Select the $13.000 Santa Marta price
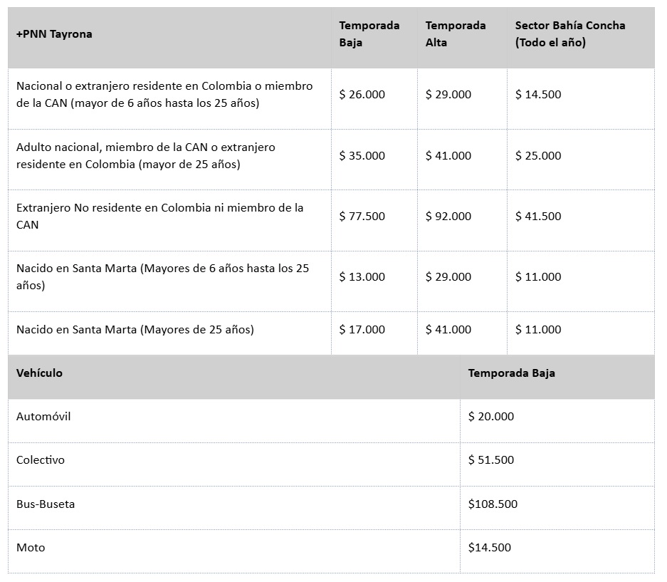This screenshot has height=582, width=667. 362,277
